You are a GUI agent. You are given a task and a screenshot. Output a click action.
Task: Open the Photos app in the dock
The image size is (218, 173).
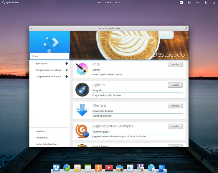click(120, 168)
